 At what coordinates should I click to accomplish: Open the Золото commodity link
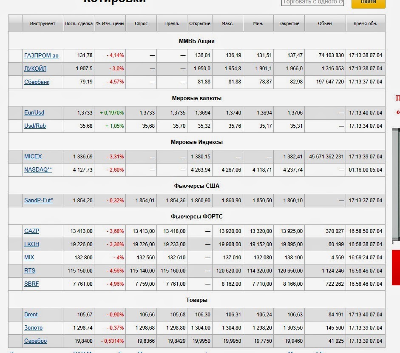point(34,328)
